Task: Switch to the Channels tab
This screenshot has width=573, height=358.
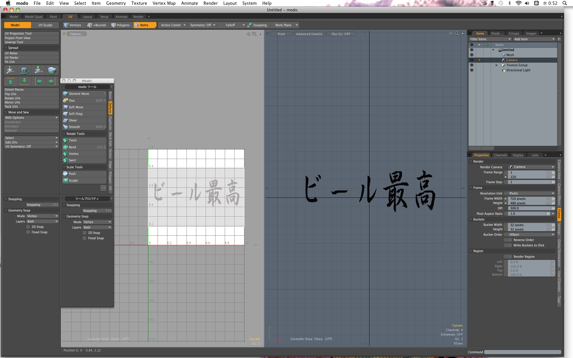Action: pos(500,155)
